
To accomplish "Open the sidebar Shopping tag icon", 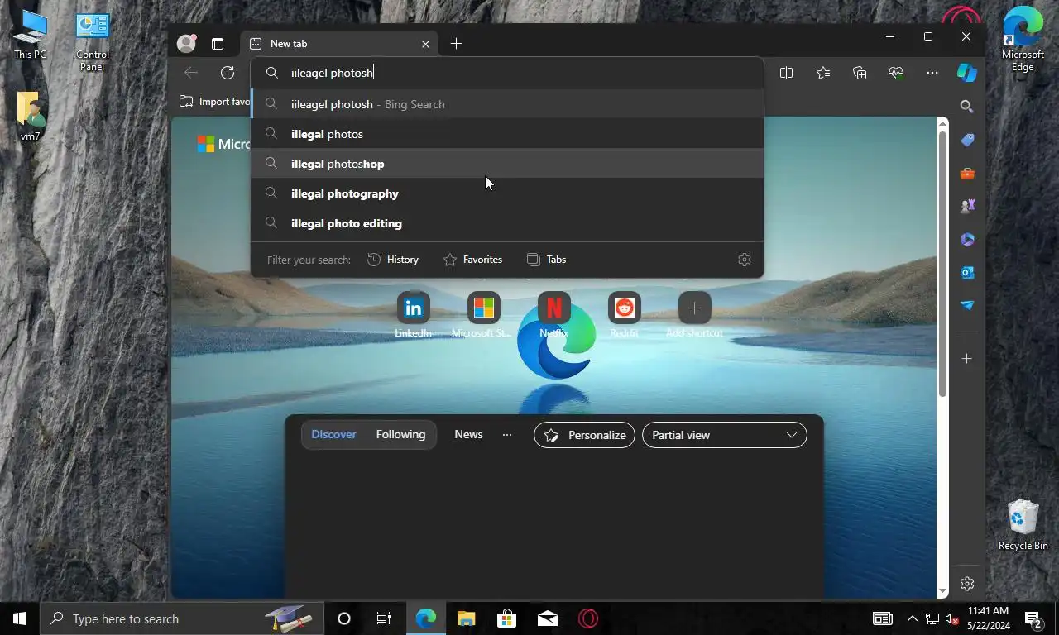I will (966, 140).
